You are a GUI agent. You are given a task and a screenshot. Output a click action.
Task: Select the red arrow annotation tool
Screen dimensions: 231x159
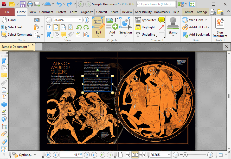(x=162, y=27)
